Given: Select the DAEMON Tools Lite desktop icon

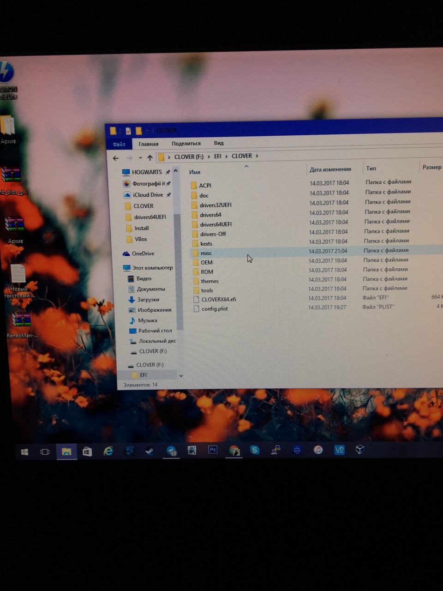Looking at the screenshot, I should (x=7, y=79).
